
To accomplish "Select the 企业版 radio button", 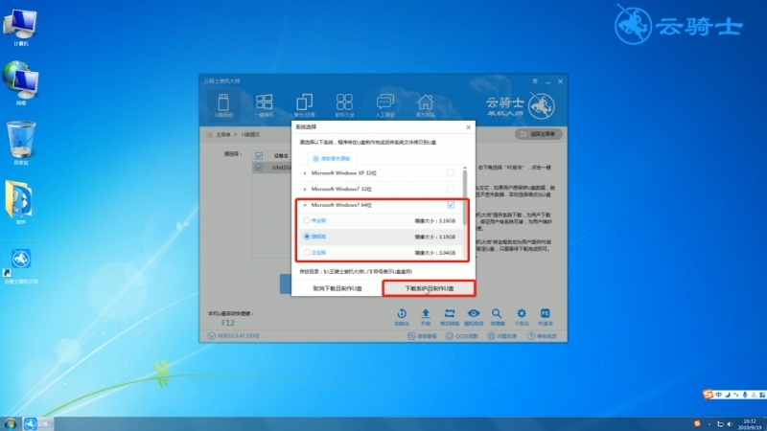I will click(x=307, y=253).
